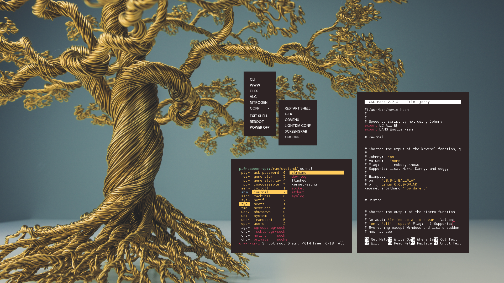Open OBCONF submenu entry
This screenshot has width=504, height=283.
point(292,137)
